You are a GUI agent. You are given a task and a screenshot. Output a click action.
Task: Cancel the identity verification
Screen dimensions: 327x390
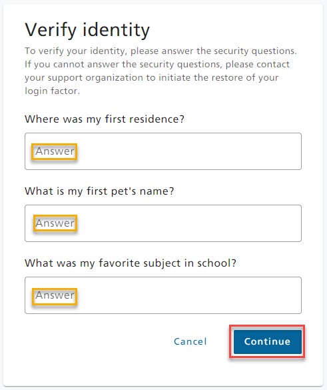pyautogui.click(x=190, y=341)
